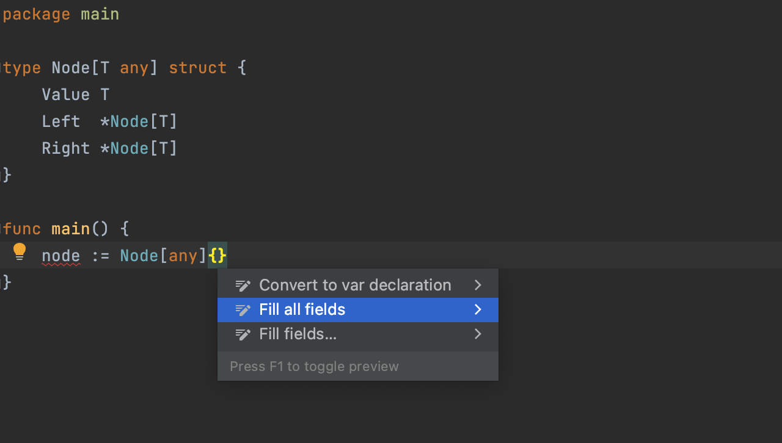Viewport: 782px width, 443px height.
Task: Click the "Right *Node[T]" struct field
Action: pos(109,148)
